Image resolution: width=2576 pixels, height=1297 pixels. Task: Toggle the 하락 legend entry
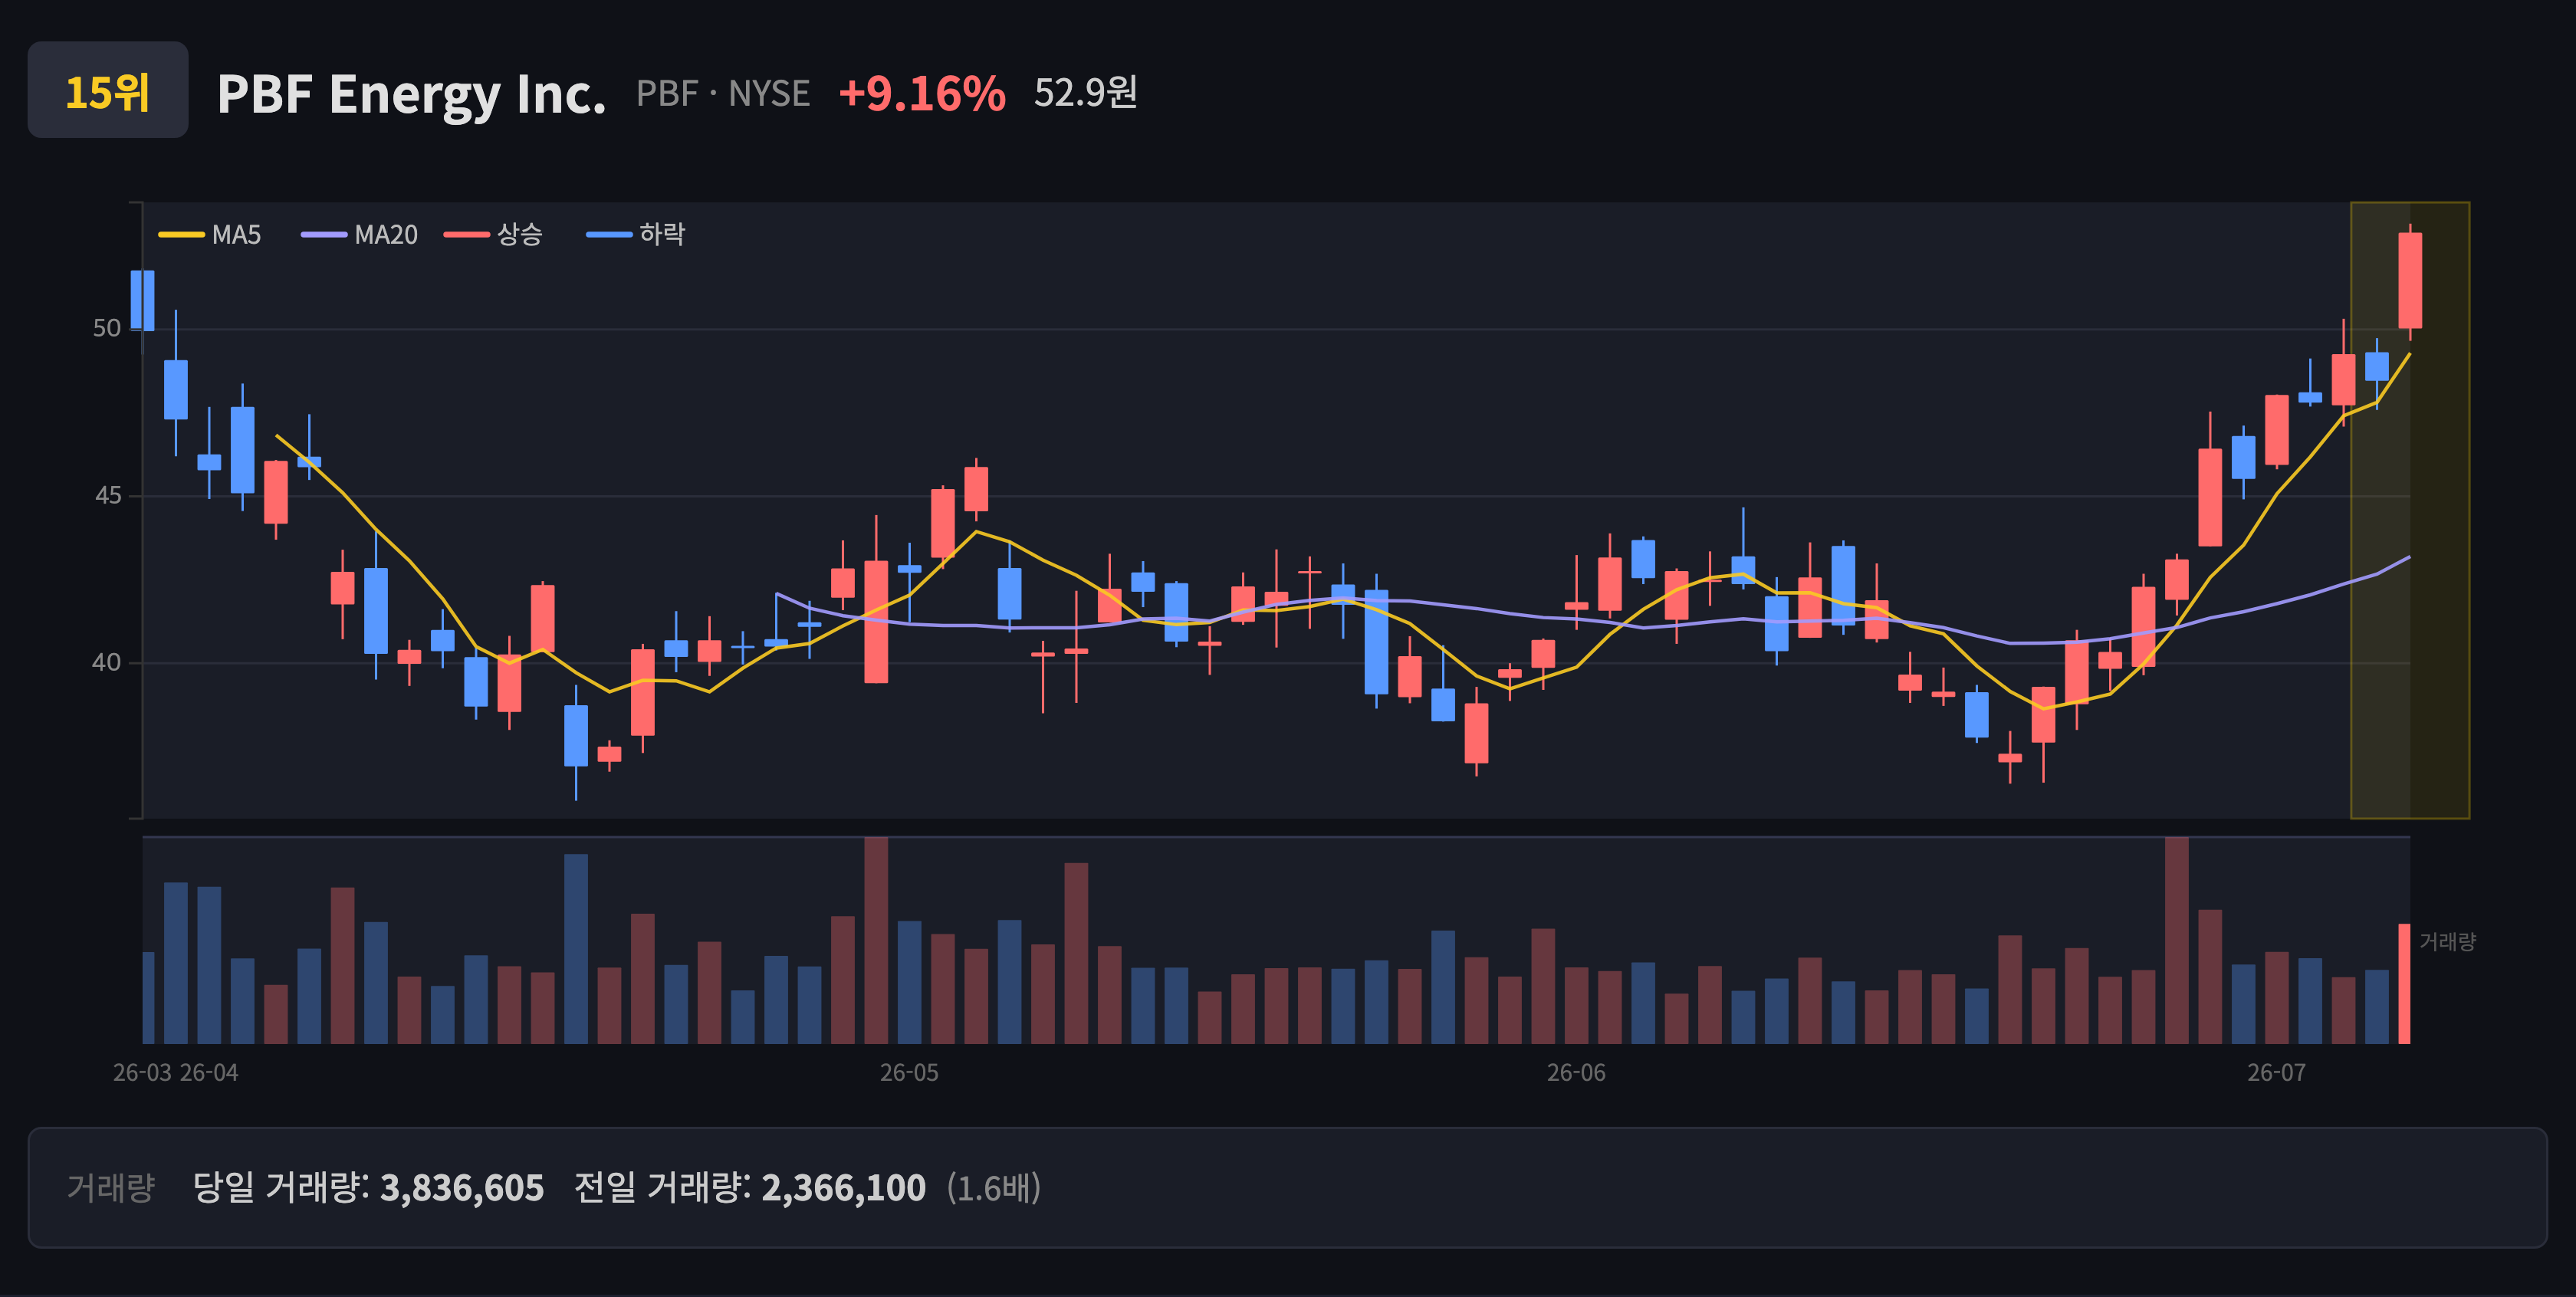tap(636, 235)
